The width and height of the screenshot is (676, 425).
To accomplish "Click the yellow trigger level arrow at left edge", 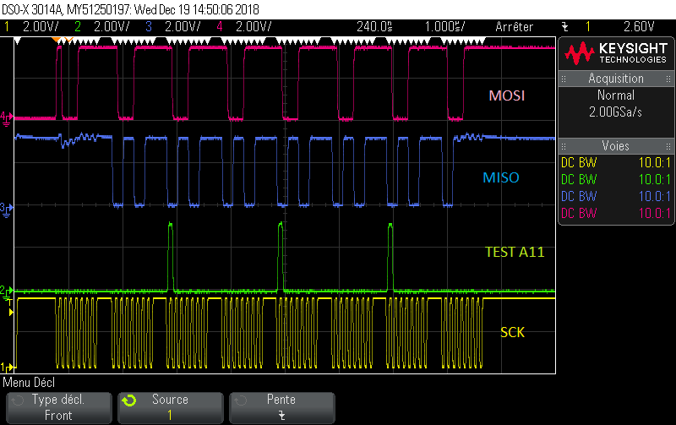I will pos(10,312).
